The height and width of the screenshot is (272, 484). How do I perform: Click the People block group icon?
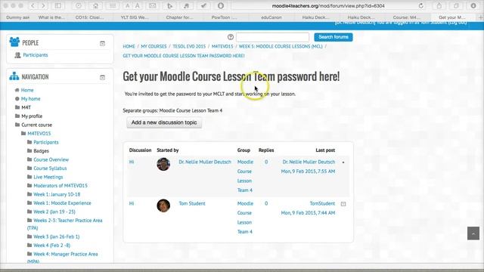14,42
